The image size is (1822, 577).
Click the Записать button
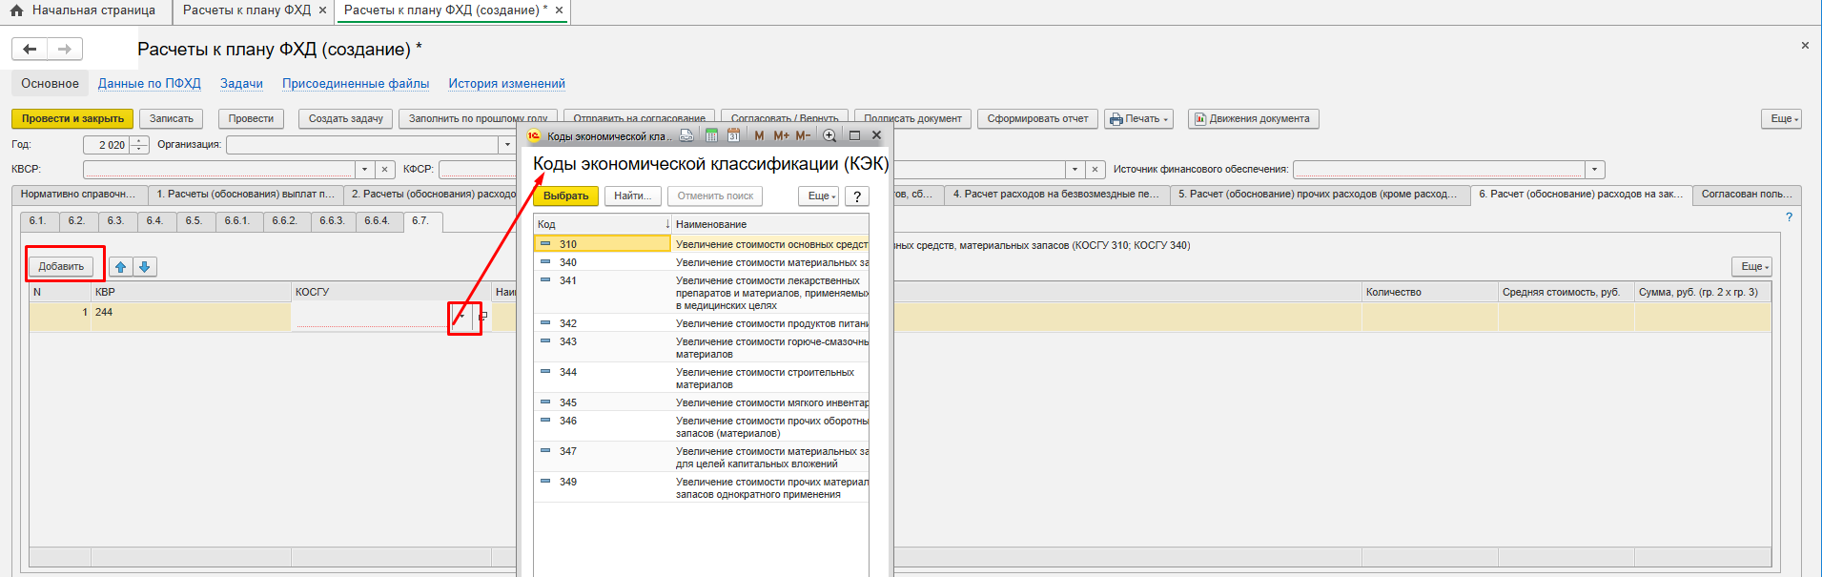click(172, 119)
